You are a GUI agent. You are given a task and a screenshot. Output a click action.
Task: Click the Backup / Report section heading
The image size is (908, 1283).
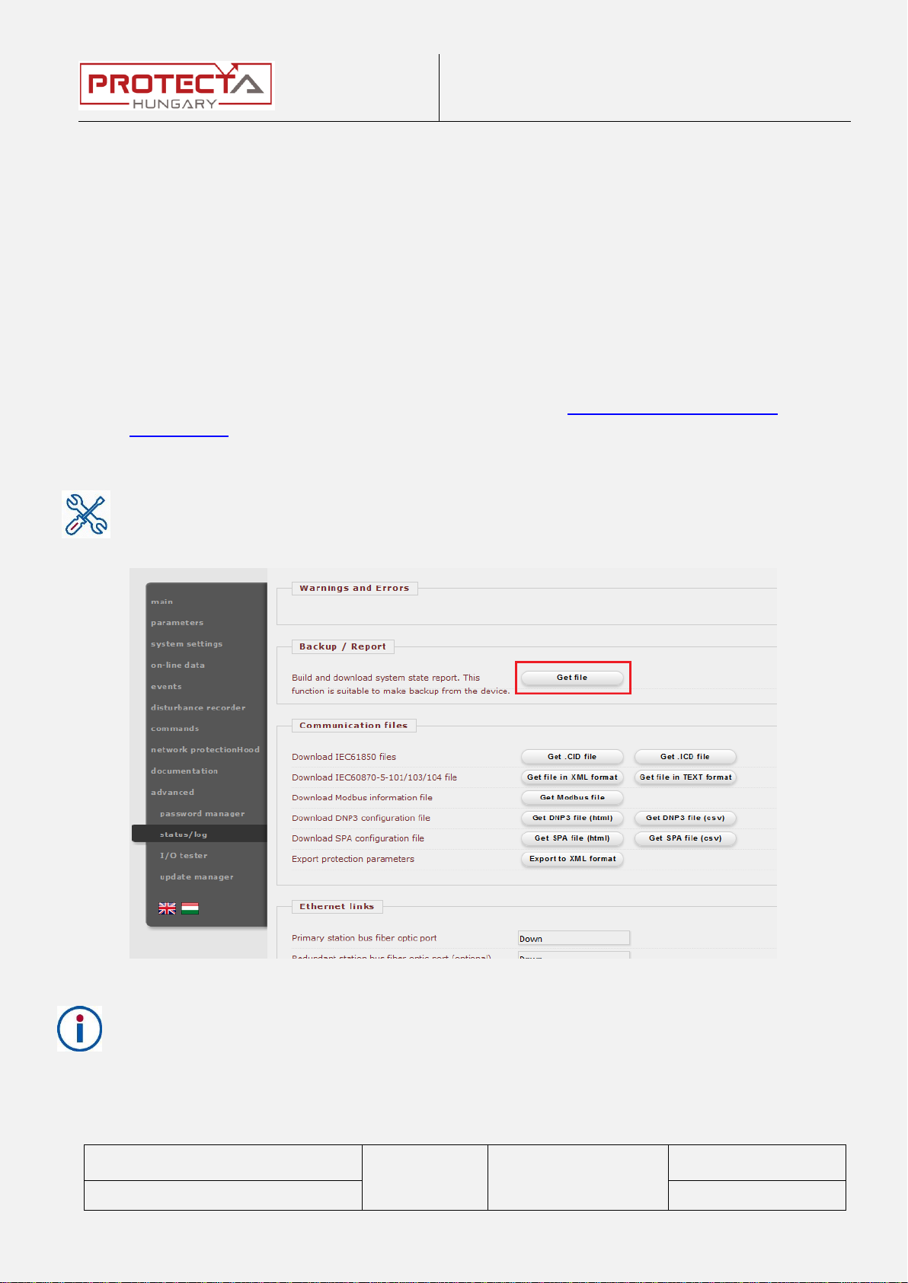pyautogui.click(x=342, y=647)
